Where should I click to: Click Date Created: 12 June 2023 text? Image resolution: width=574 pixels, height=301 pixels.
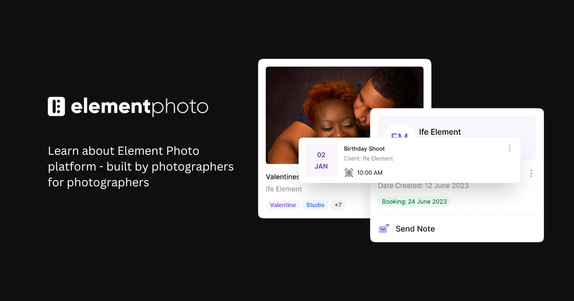point(423,186)
